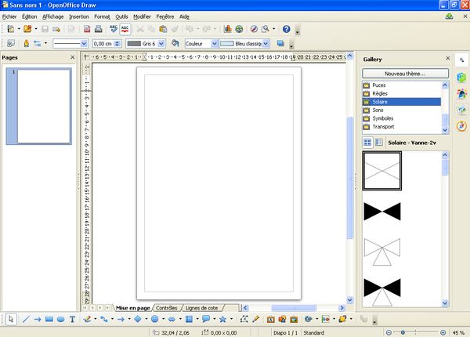Select the symbol shapes smiley tool
This screenshot has height=337, width=470.
(x=154, y=319)
